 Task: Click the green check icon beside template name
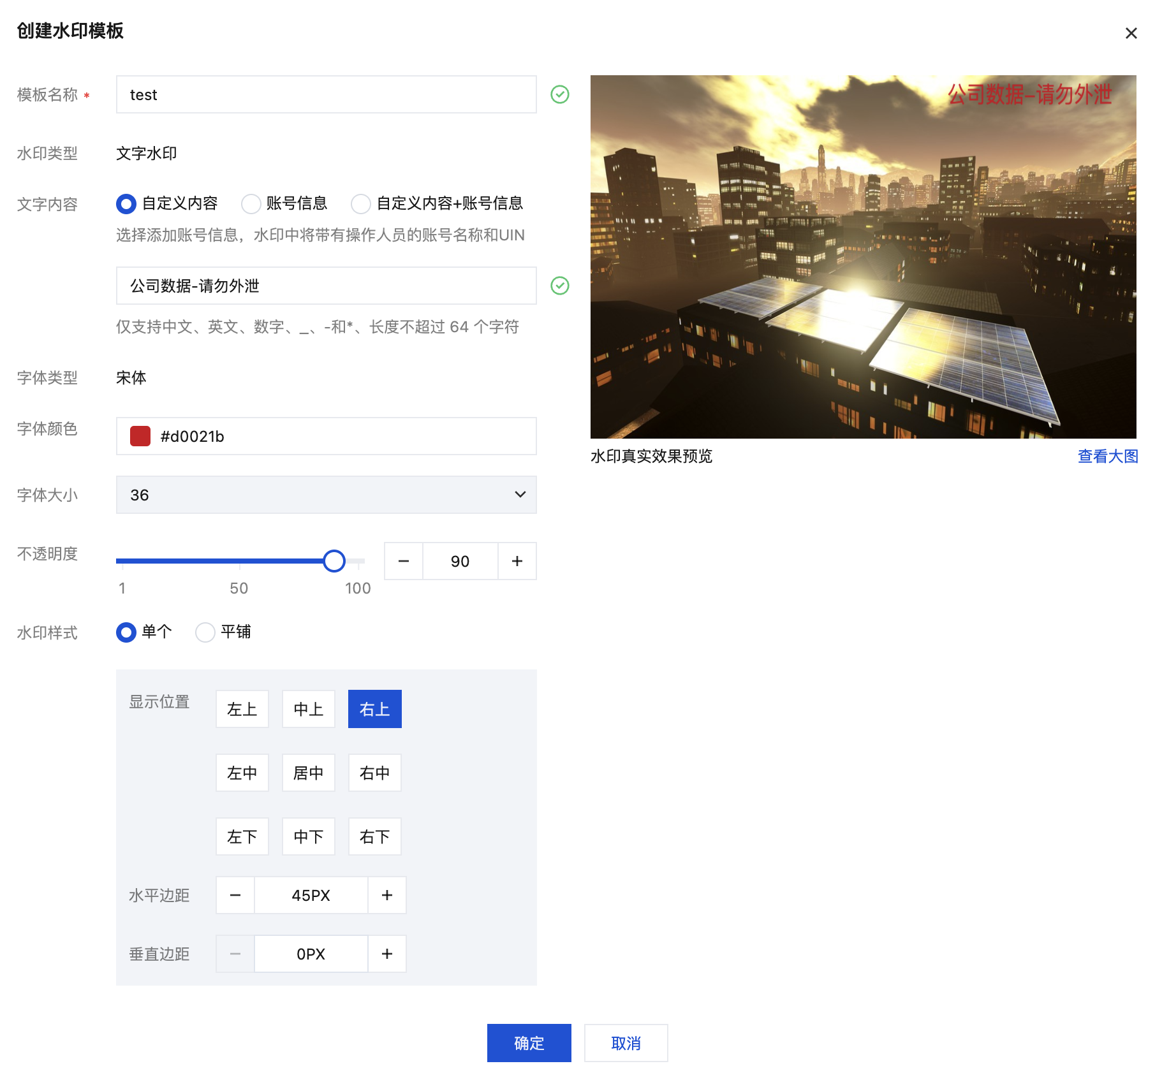click(560, 94)
